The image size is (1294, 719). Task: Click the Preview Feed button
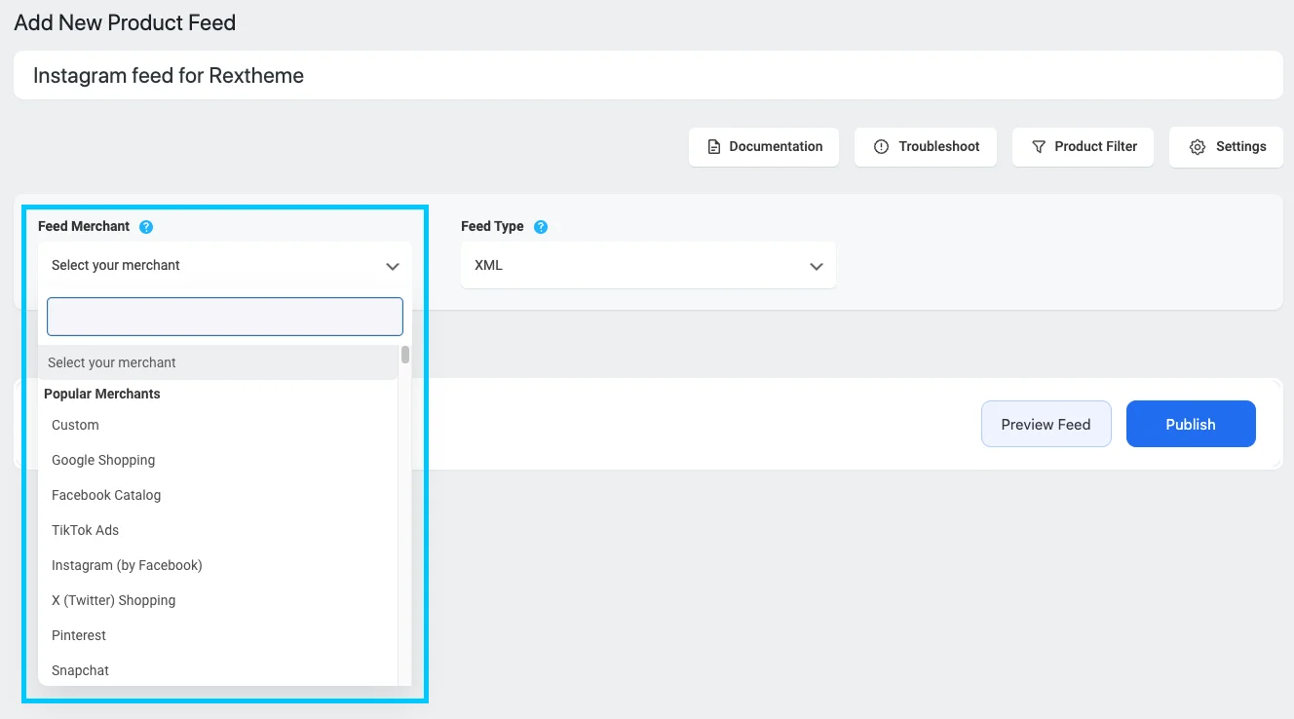coord(1047,424)
